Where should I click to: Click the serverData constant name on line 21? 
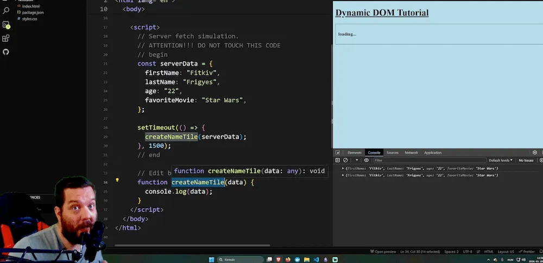coord(179,63)
